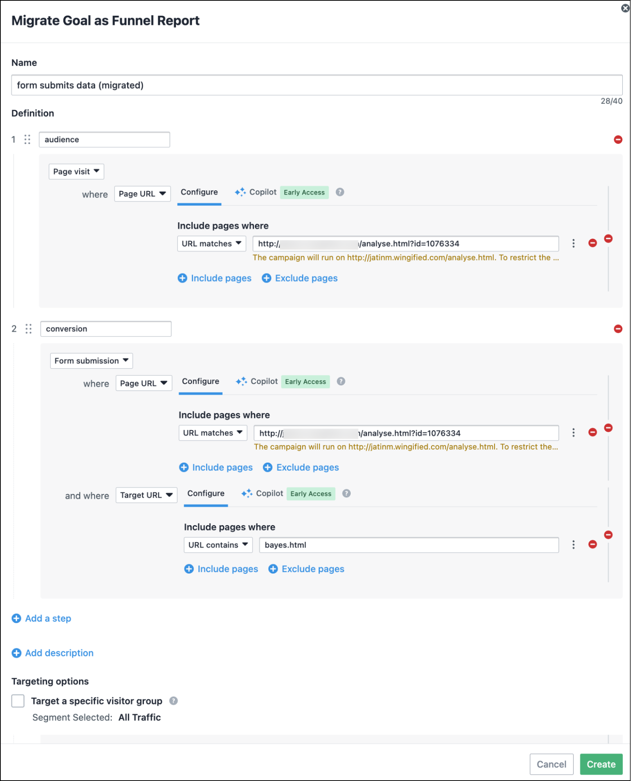Remove step 1 audience with red minus
Viewport: 631px width, 781px height.
click(618, 139)
